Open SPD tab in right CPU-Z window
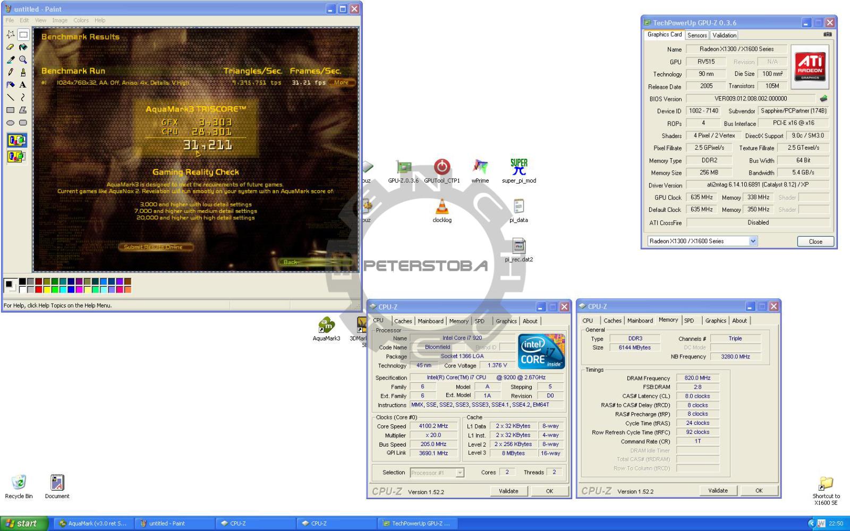850x531 pixels. (689, 321)
